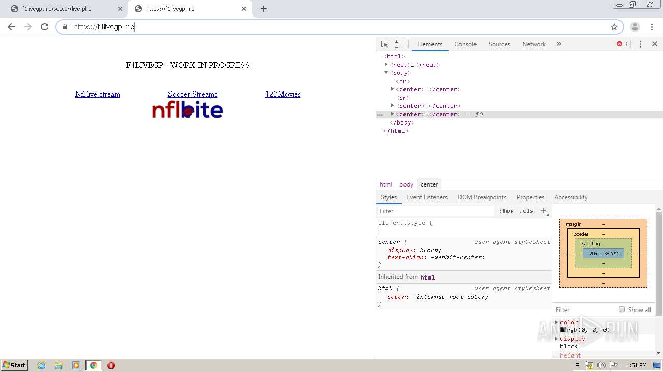The height and width of the screenshot is (372, 663).
Task: Expand the computed display property
Action: click(x=557, y=339)
